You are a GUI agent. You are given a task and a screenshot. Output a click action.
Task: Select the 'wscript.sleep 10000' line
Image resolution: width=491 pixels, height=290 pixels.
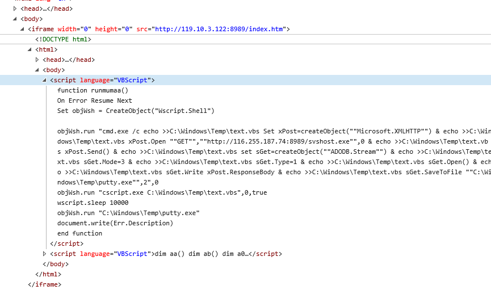point(93,203)
